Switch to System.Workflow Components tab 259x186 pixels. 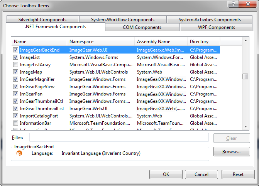[123, 19]
